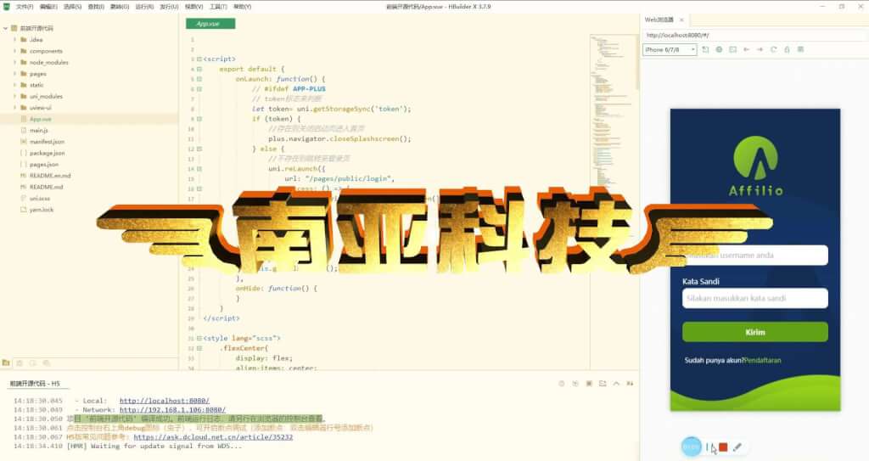Open the ask.dcloud.net.cn article link
869x461 pixels.
tap(213, 437)
